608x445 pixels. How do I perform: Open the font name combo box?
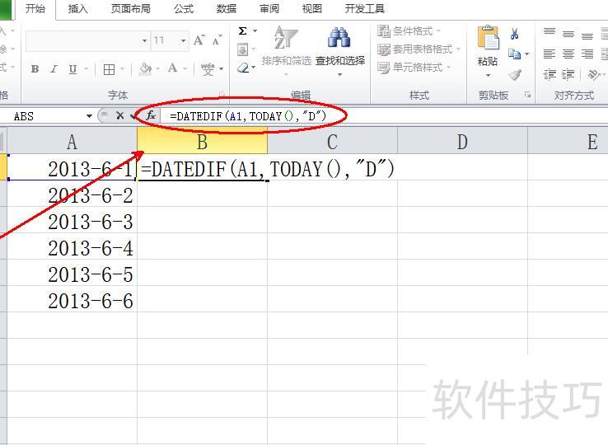coord(87,40)
